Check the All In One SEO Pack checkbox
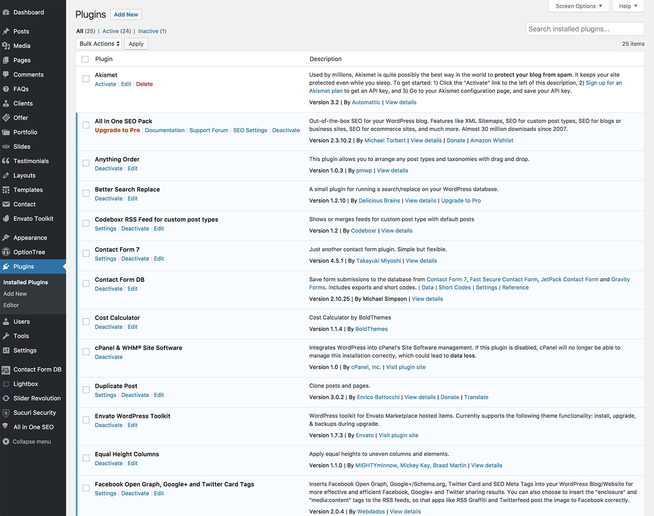The height and width of the screenshot is (516, 654). pos(86,125)
